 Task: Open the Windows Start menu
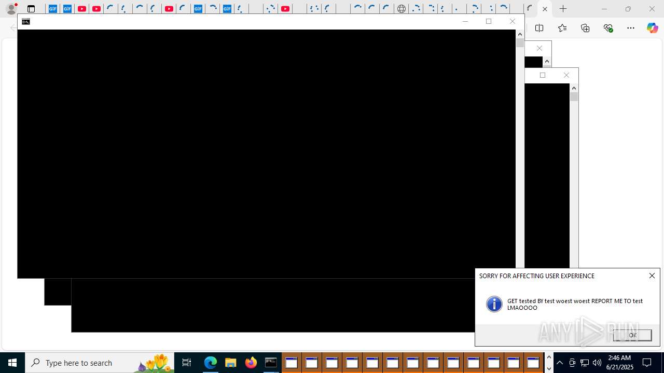12,363
